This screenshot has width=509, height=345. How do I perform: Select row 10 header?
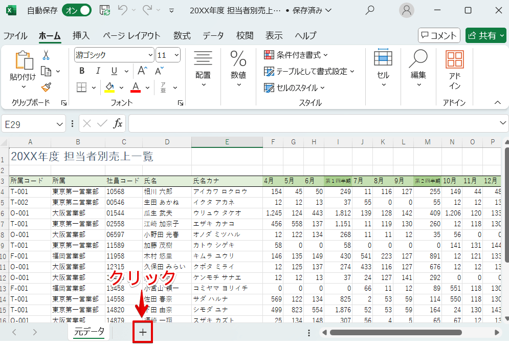3,256
